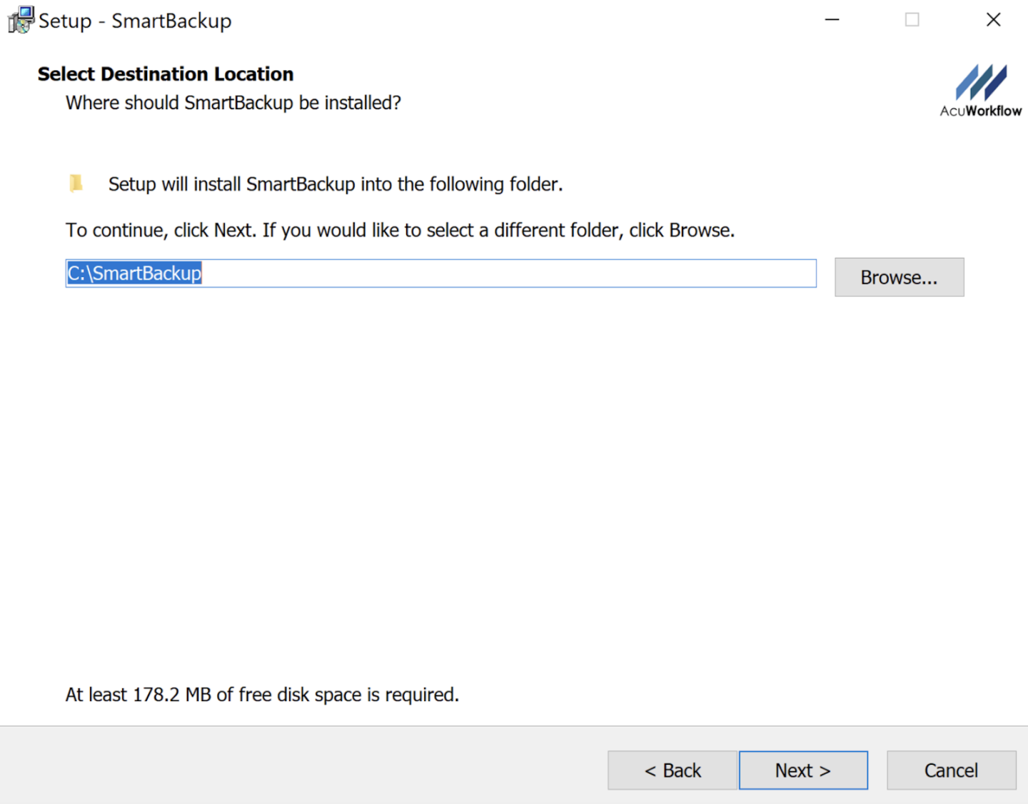Screen dimensions: 1028x804
Task: Click the Select Destination Location heading
Action: click(x=165, y=74)
